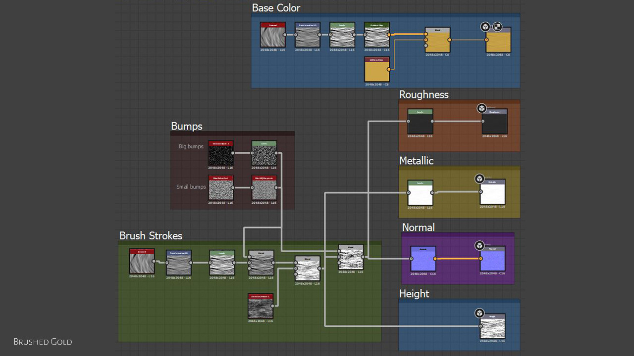Viewport: 634px width, 356px height.
Task: Click the Uniform Color node output connector
Action: (389, 69)
